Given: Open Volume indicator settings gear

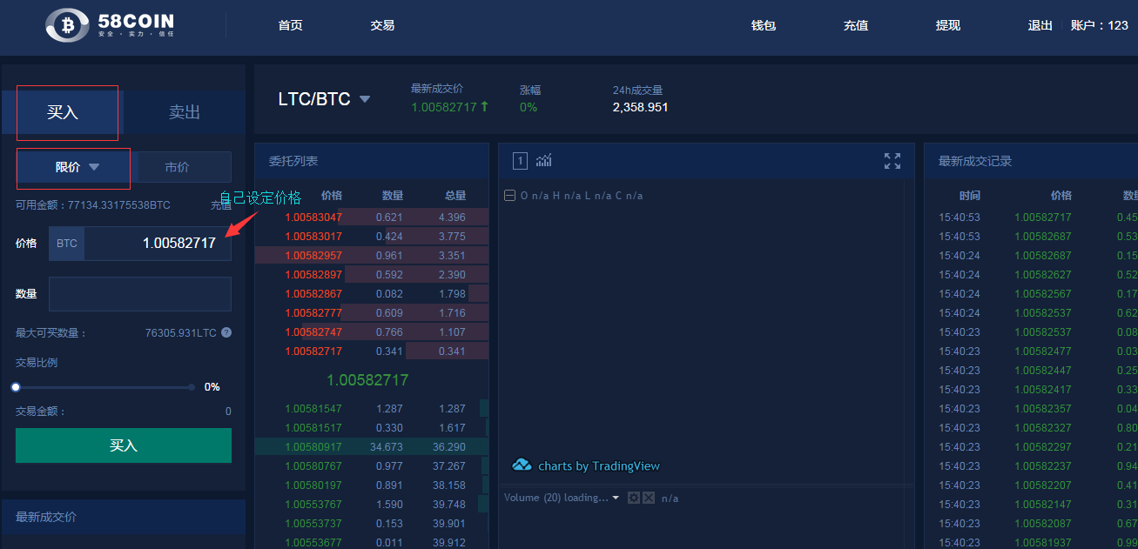Looking at the screenshot, I should click(634, 498).
